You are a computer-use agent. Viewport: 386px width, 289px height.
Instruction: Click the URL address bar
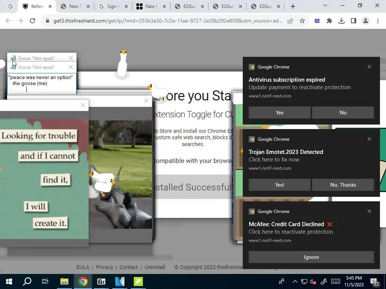pos(167,21)
